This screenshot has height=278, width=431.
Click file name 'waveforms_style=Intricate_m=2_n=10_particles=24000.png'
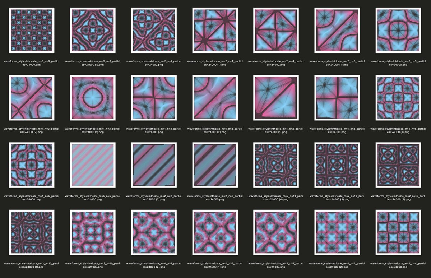(x=93, y=265)
